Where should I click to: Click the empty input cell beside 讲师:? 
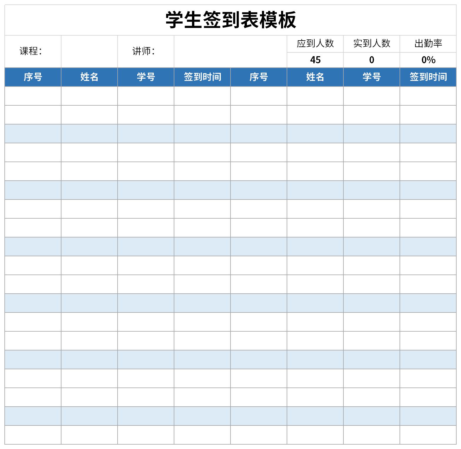pyautogui.click(x=230, y=51)
